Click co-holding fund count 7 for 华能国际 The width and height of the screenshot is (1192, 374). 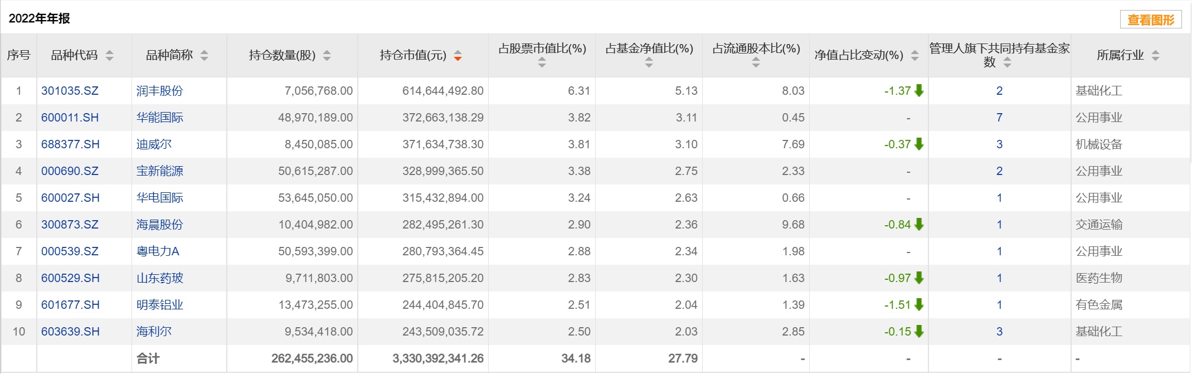click(999, 118)
